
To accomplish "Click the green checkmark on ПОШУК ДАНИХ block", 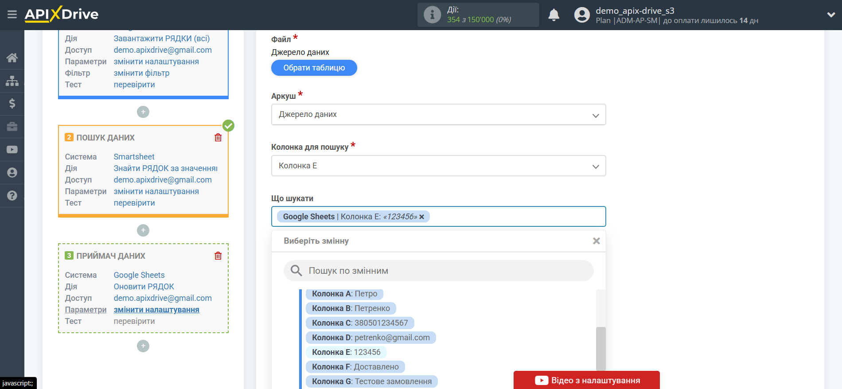I will (228, 126).
